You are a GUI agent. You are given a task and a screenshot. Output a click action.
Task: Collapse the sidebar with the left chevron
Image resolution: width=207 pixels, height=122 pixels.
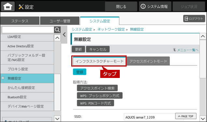coord(64,35)
